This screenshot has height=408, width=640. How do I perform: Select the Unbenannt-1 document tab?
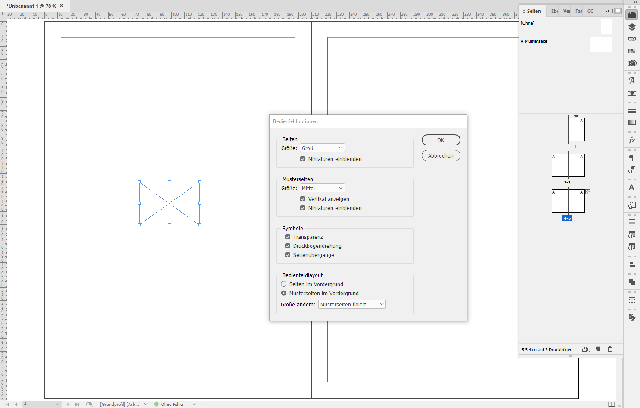31,6
